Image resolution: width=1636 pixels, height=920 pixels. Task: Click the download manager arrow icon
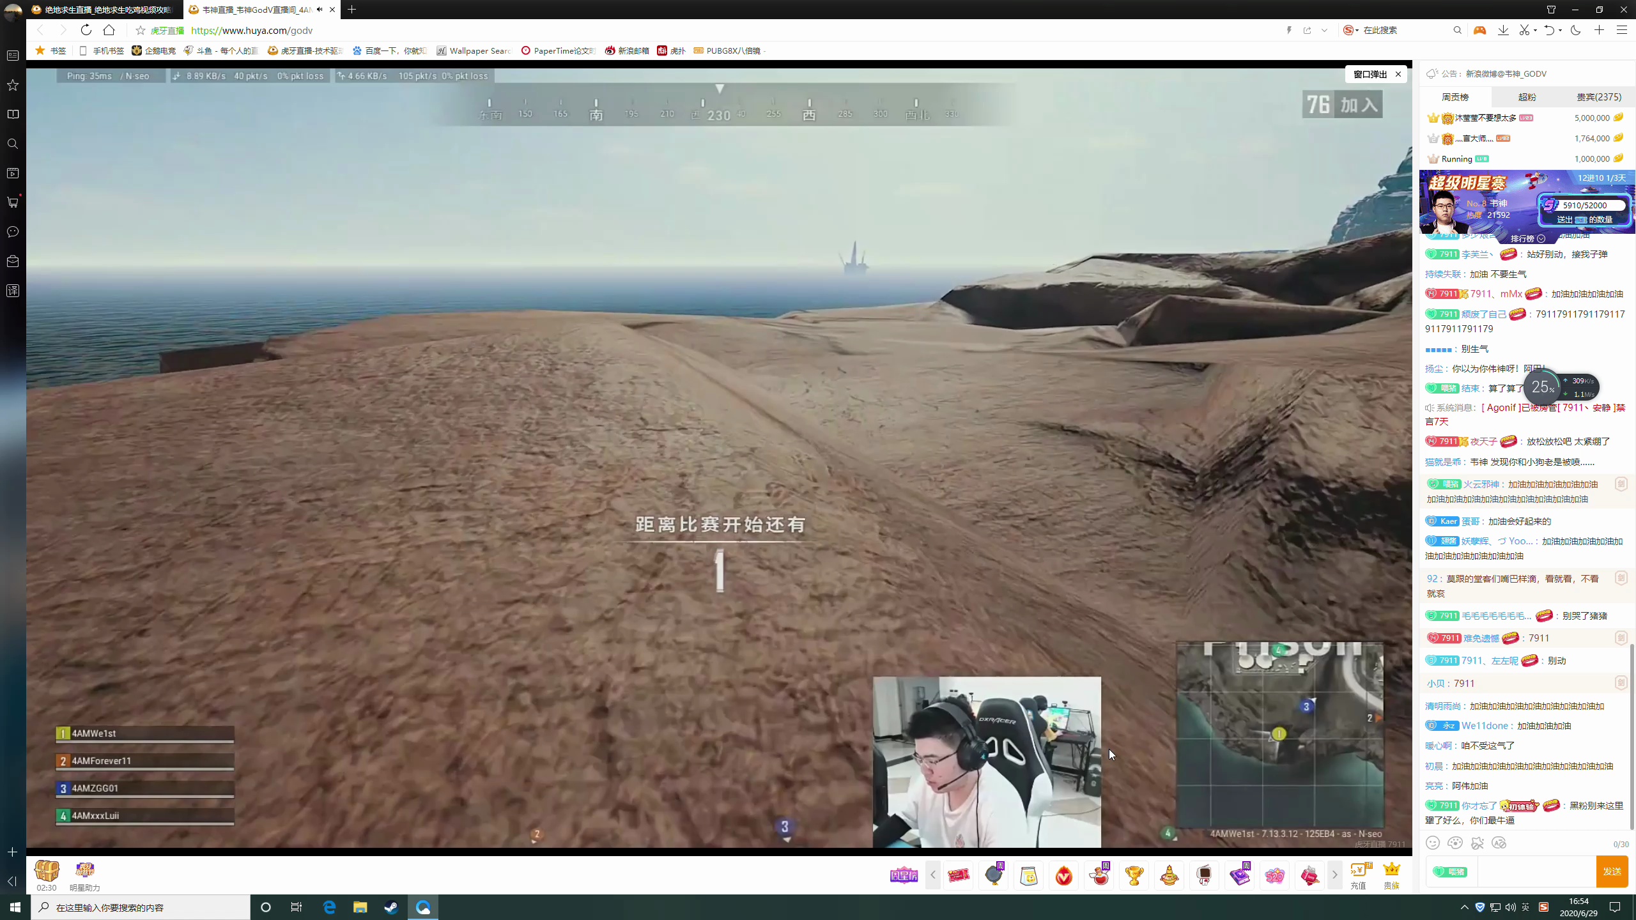tap(1503, 30)
